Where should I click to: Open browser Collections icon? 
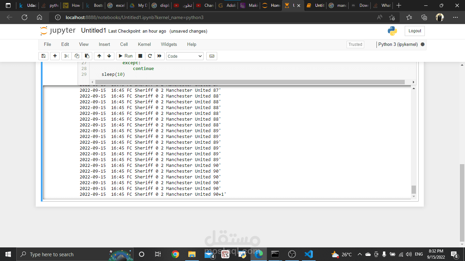tap(424, 17)
